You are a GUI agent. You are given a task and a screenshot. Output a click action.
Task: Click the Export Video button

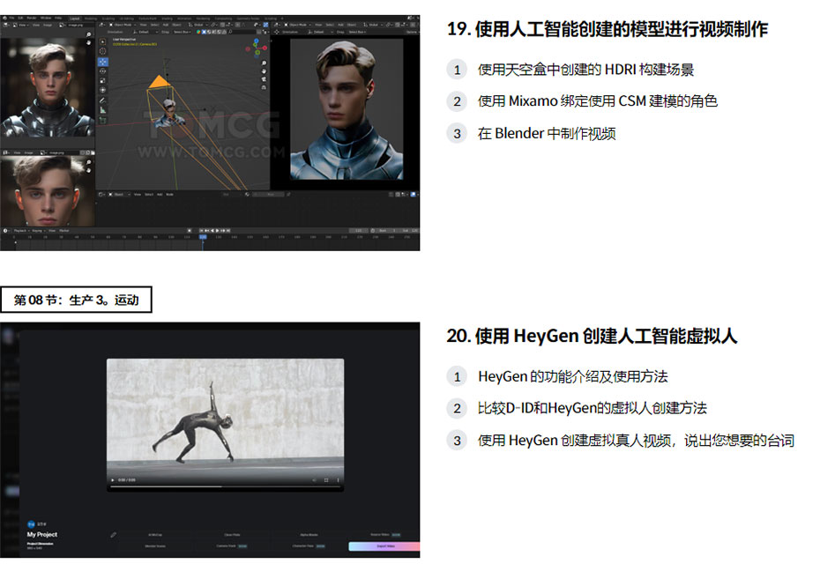[384, 546]
